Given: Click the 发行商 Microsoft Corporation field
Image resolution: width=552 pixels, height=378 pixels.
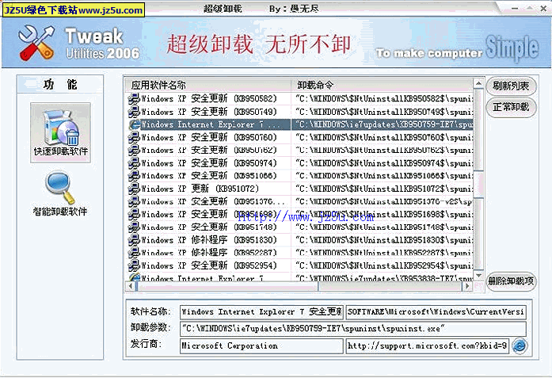Looking at the screenshot, I should [x=261, y=346].
